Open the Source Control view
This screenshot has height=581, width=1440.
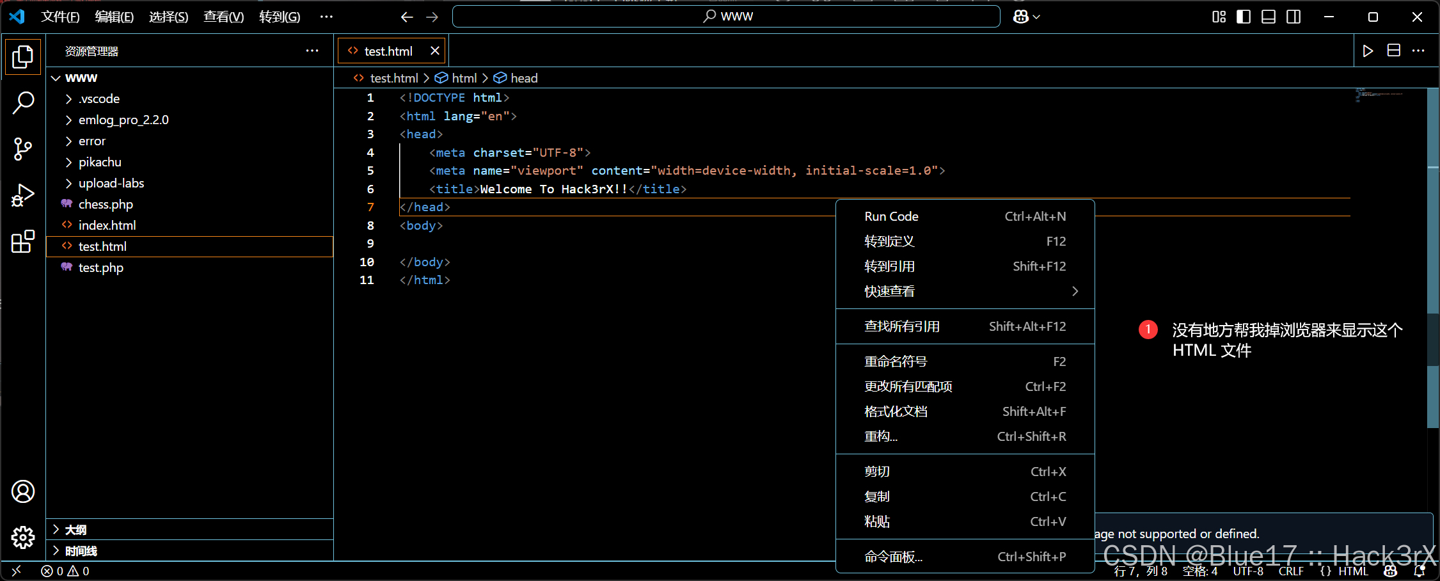pyautogui.click(x=23, y=148)
